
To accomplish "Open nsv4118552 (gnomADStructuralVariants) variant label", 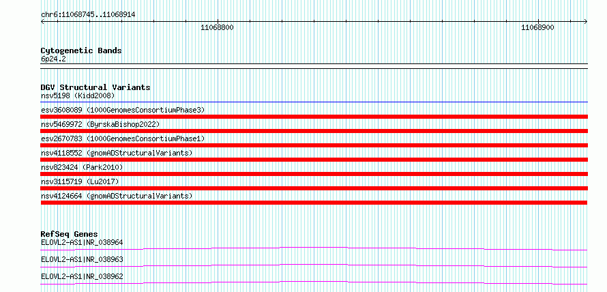I will point(117,153).
